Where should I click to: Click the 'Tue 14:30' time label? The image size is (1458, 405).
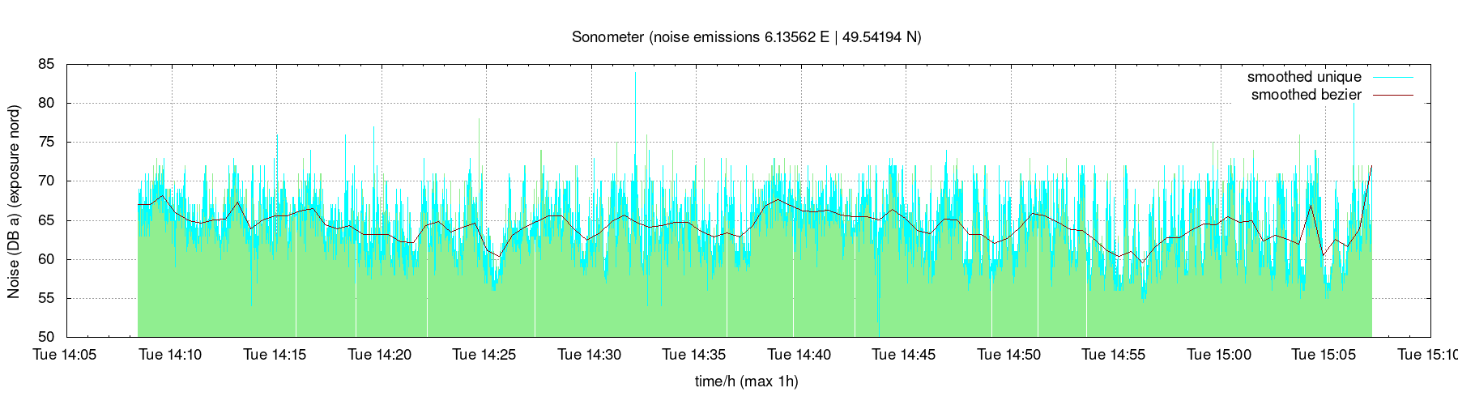590,355
